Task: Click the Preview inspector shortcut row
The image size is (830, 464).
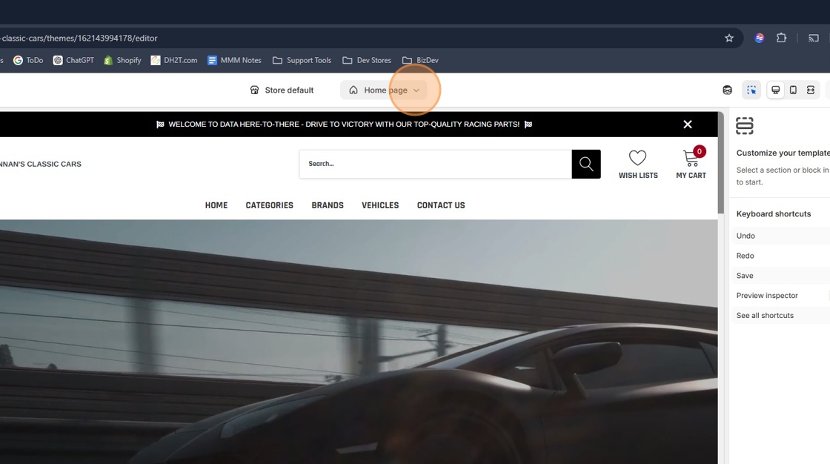Action: click(781, 296)
